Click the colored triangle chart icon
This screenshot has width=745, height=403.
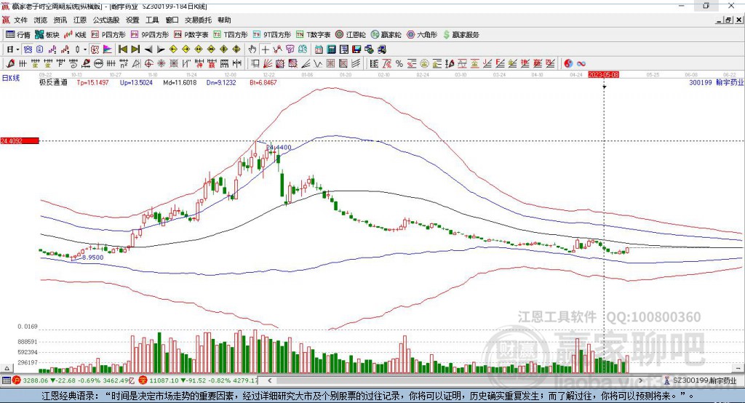[108, 49]
